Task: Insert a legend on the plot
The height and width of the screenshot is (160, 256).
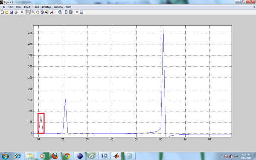Action: (71, 12)
